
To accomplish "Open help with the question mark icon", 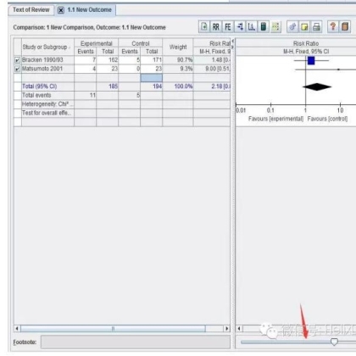I will 333,27.
